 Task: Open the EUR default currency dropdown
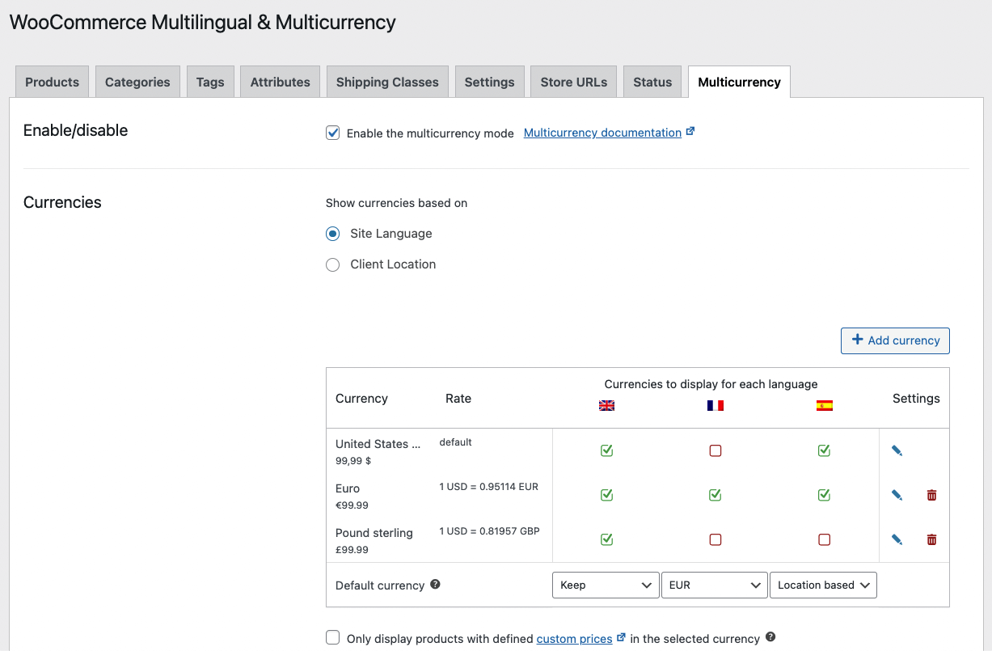[714, 585]
